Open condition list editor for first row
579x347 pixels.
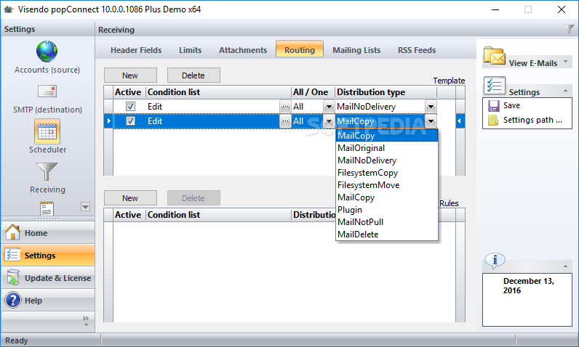pos(285,107)
